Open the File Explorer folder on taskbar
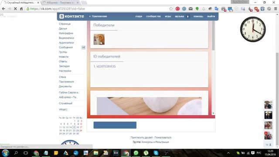 click(96, 153)
